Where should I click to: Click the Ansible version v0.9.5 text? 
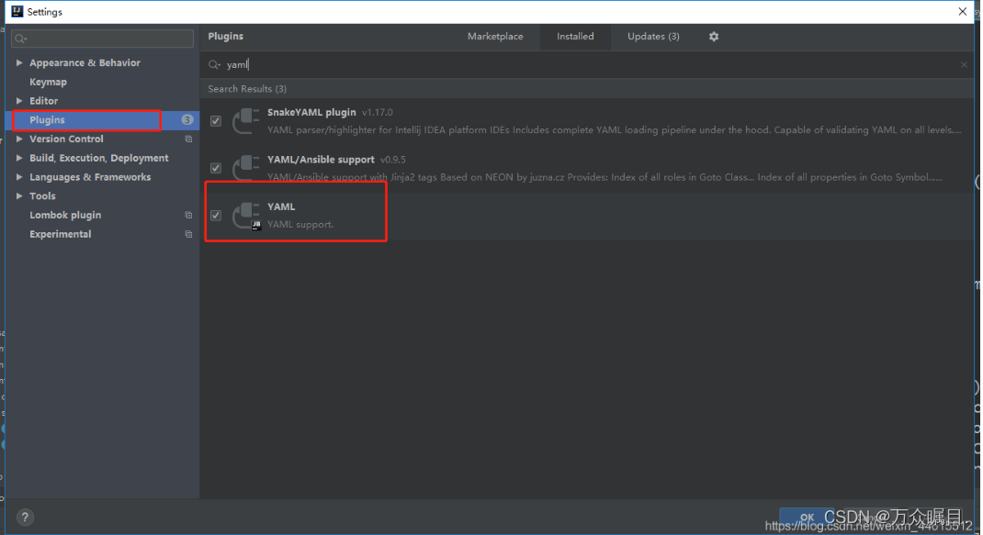tap(393, 160)
